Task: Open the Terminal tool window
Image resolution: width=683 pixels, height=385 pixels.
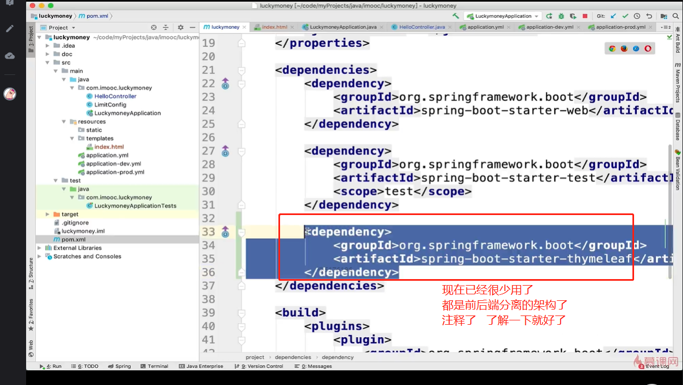Action: (154, 367)
